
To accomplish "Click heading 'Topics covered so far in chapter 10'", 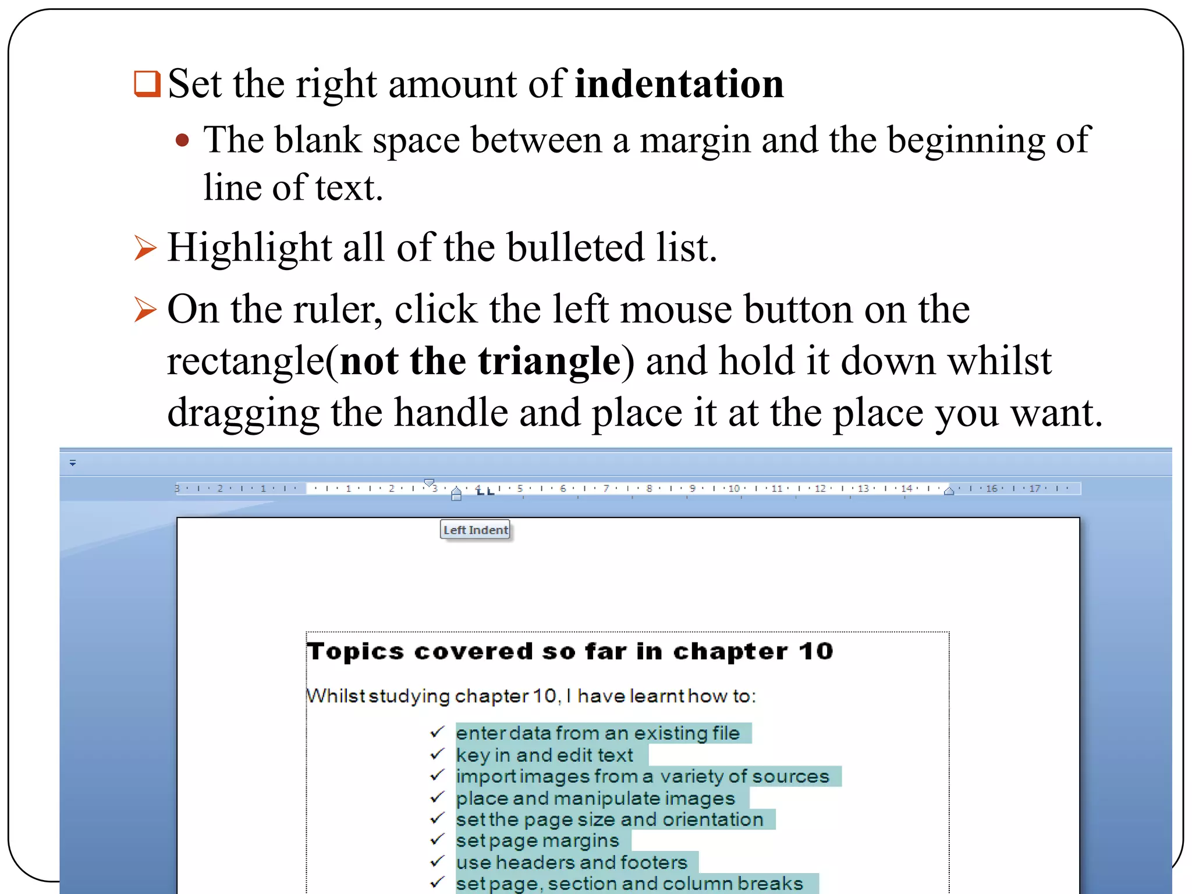I will 570,651.
